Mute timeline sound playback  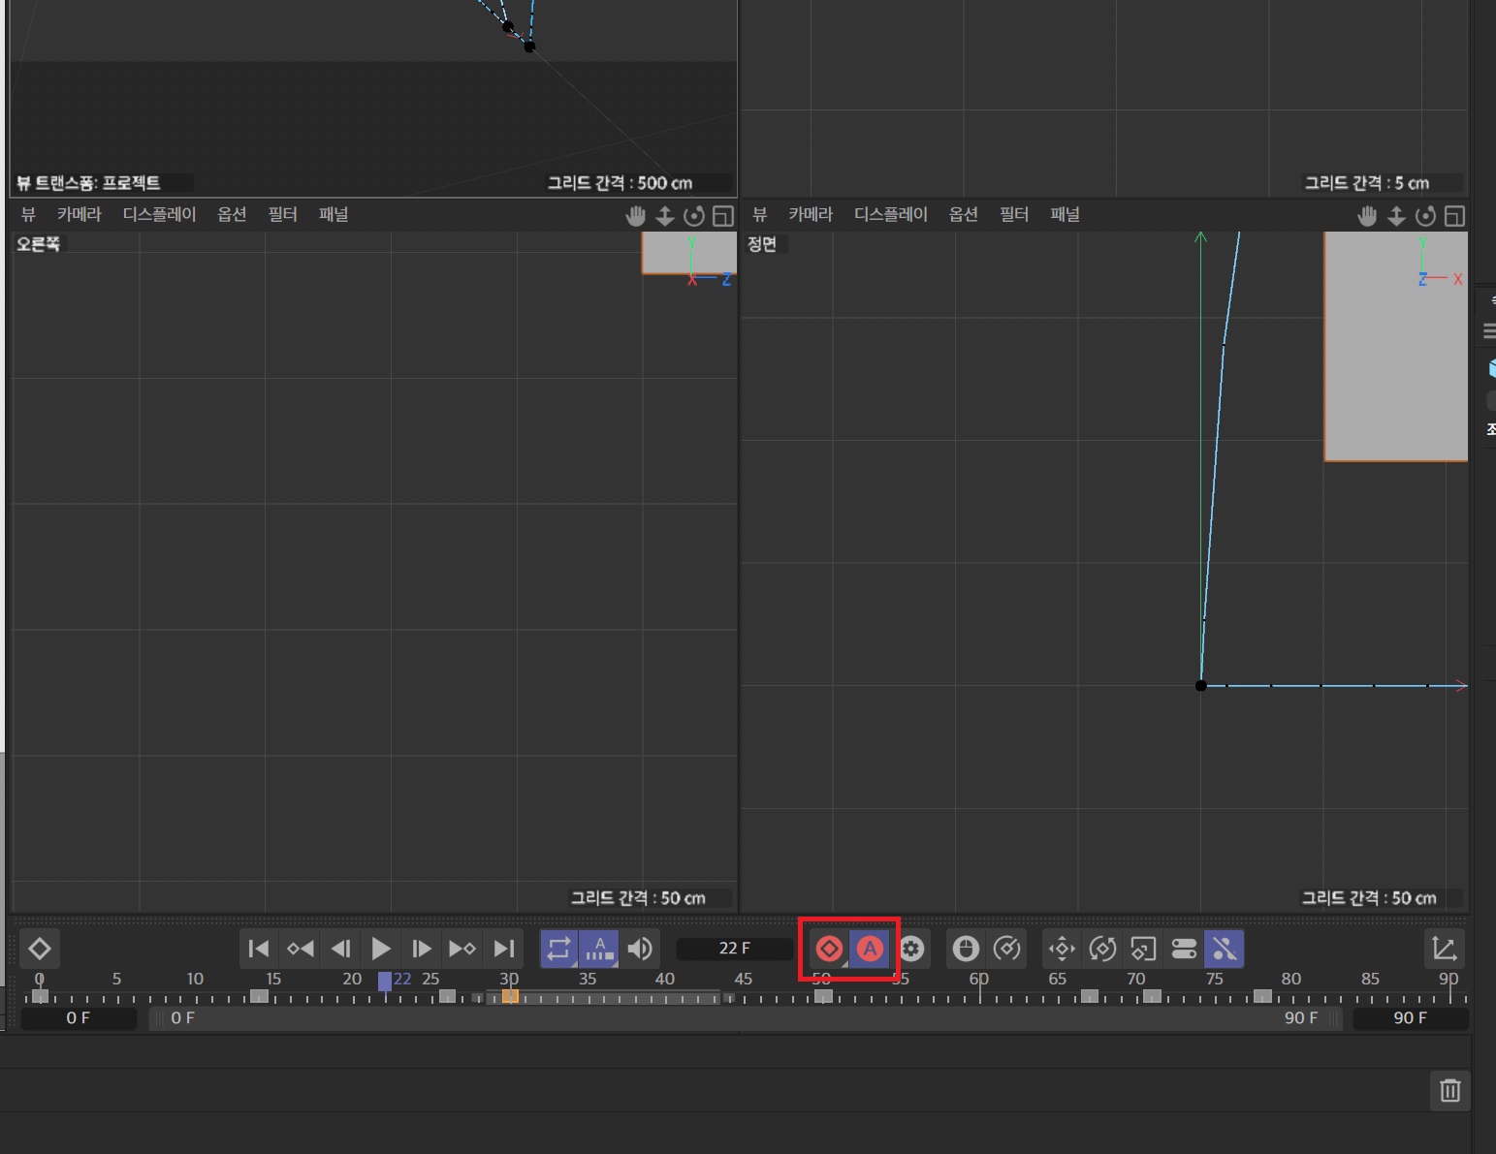pos(640,949)
